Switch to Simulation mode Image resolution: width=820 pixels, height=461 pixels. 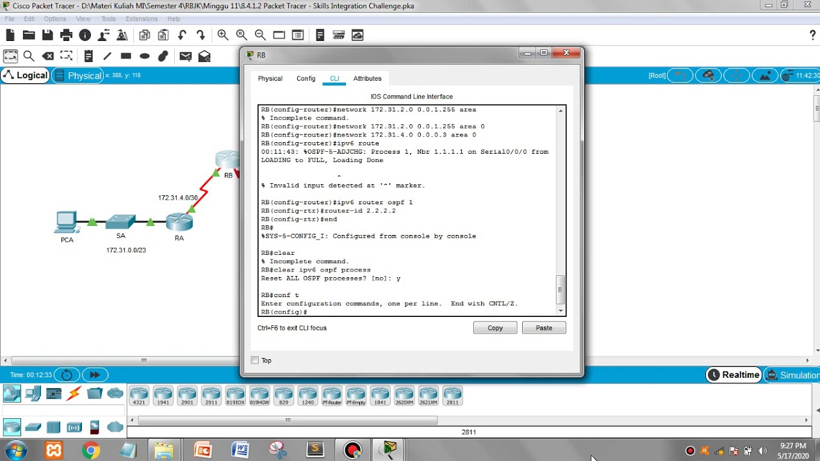pos(792,375)
